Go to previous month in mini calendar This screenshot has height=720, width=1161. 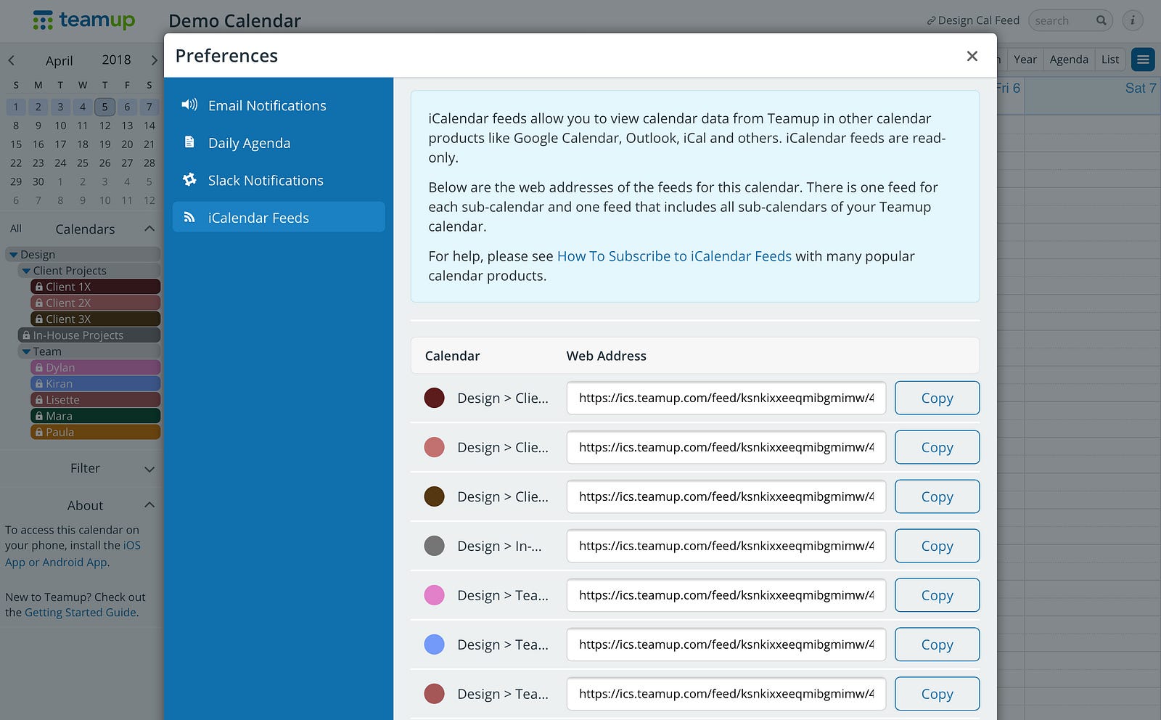(x=11, y=60)
